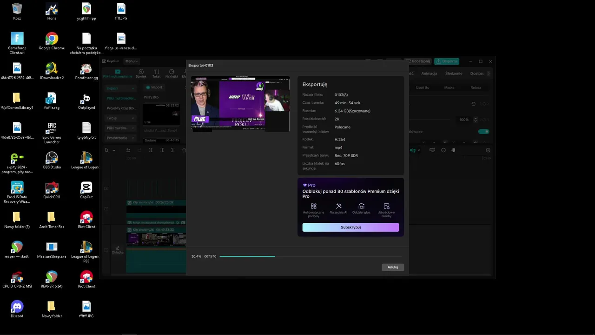Screen dimensions: 595x335
Task: Open the CapCut desktop shortcut
Action: point(86,190)
